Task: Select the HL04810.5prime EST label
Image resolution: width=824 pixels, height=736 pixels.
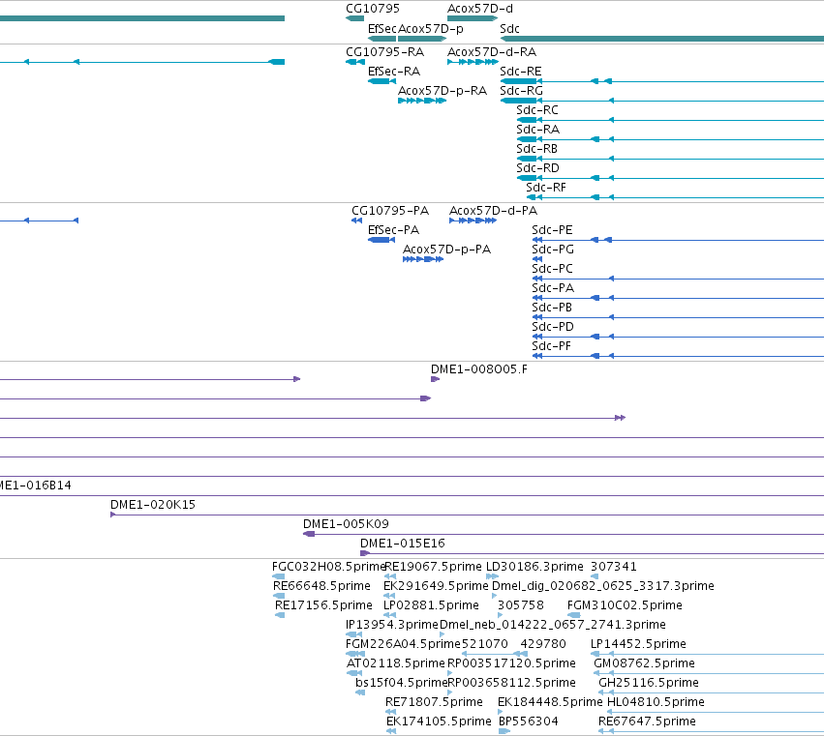Action: point(656,703)
